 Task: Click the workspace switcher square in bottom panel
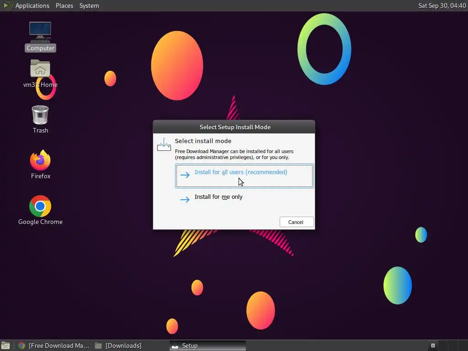point(433,346)
